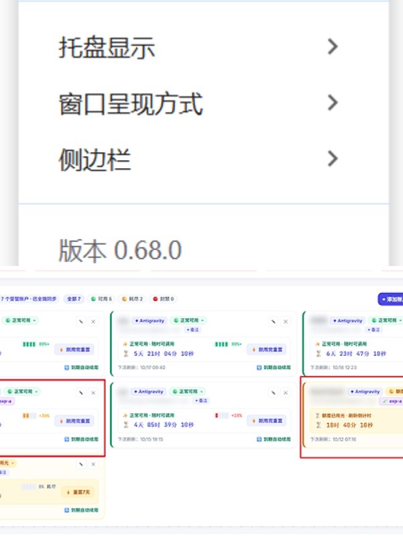This screenshot has height=536, width=403.
Task: Click the pencil icon on the 0% 耗尽 card
Action: [80, 464]
